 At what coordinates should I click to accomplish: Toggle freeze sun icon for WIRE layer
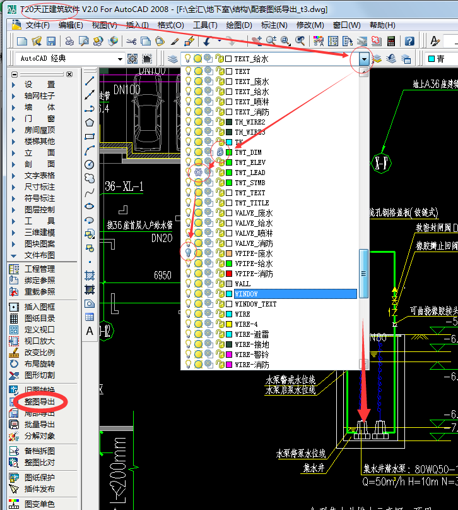(x=198, y=313)
